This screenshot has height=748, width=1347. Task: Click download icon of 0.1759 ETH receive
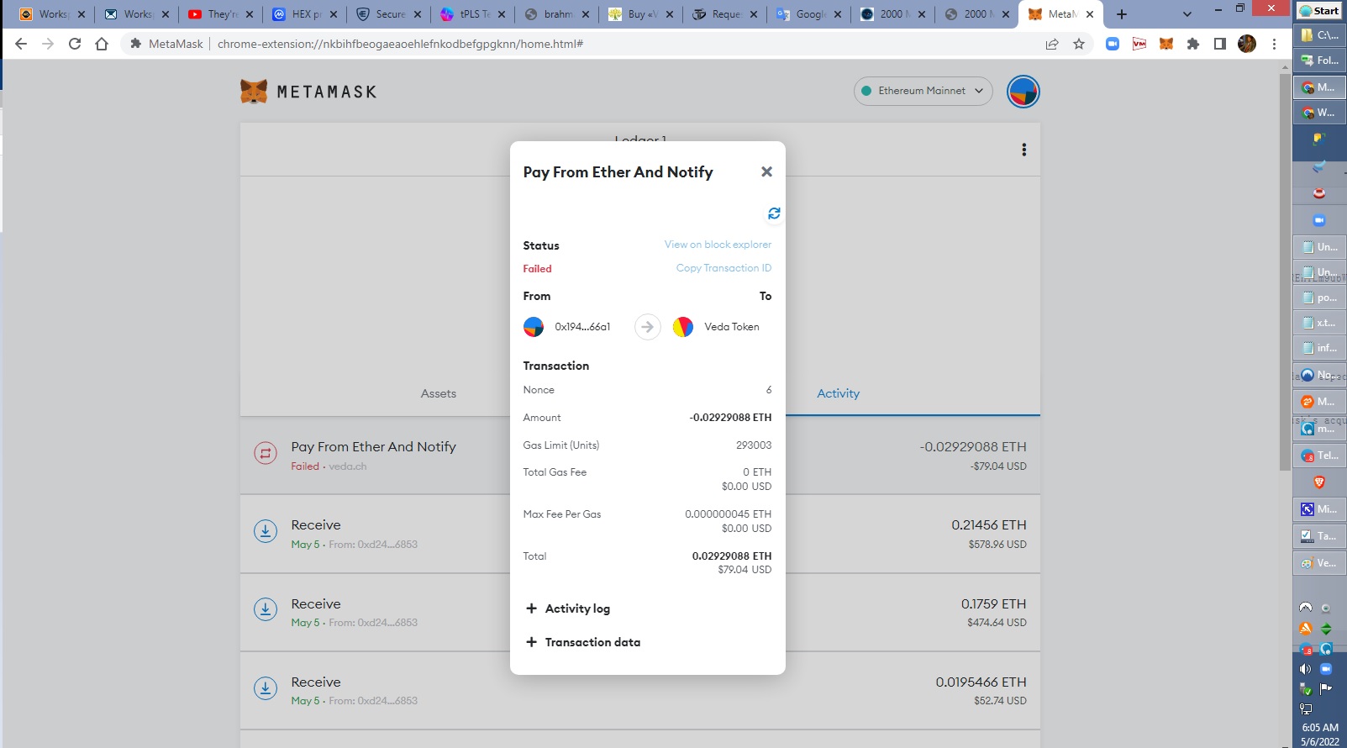tap(266, 609)
